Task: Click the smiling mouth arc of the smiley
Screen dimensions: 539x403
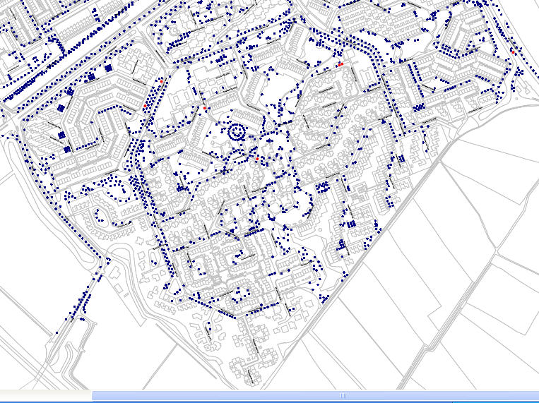Action: click(x=237, y=137)
